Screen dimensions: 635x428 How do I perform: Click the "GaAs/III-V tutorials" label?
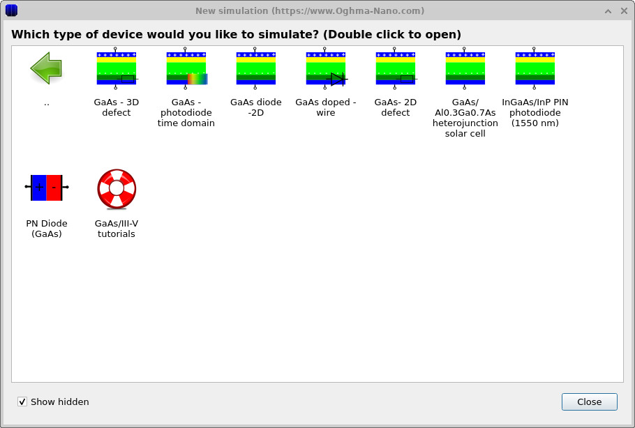[x=117, y=229]
